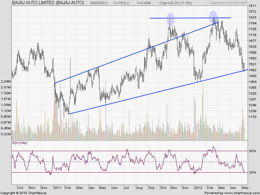This screenshot has width=260, height=195.
Task: Click the 2.24M volume axis label
Action: [x=6, y=81]
